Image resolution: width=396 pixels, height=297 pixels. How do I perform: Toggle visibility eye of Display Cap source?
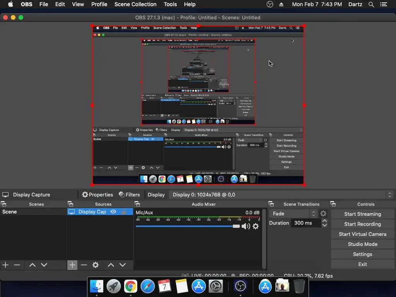coord(113,212)
